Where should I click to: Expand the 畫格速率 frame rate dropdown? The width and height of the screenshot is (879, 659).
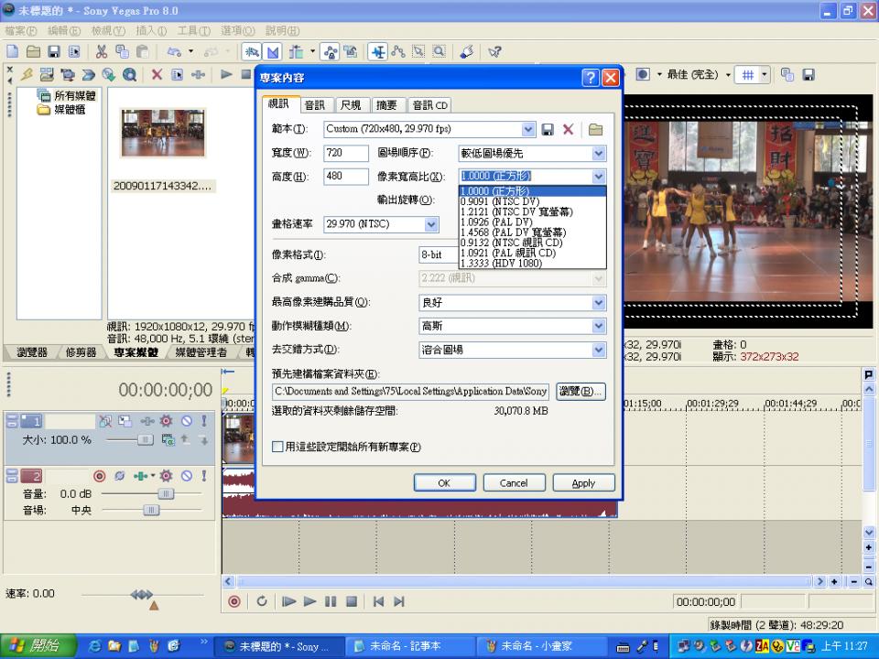(430, 224)
